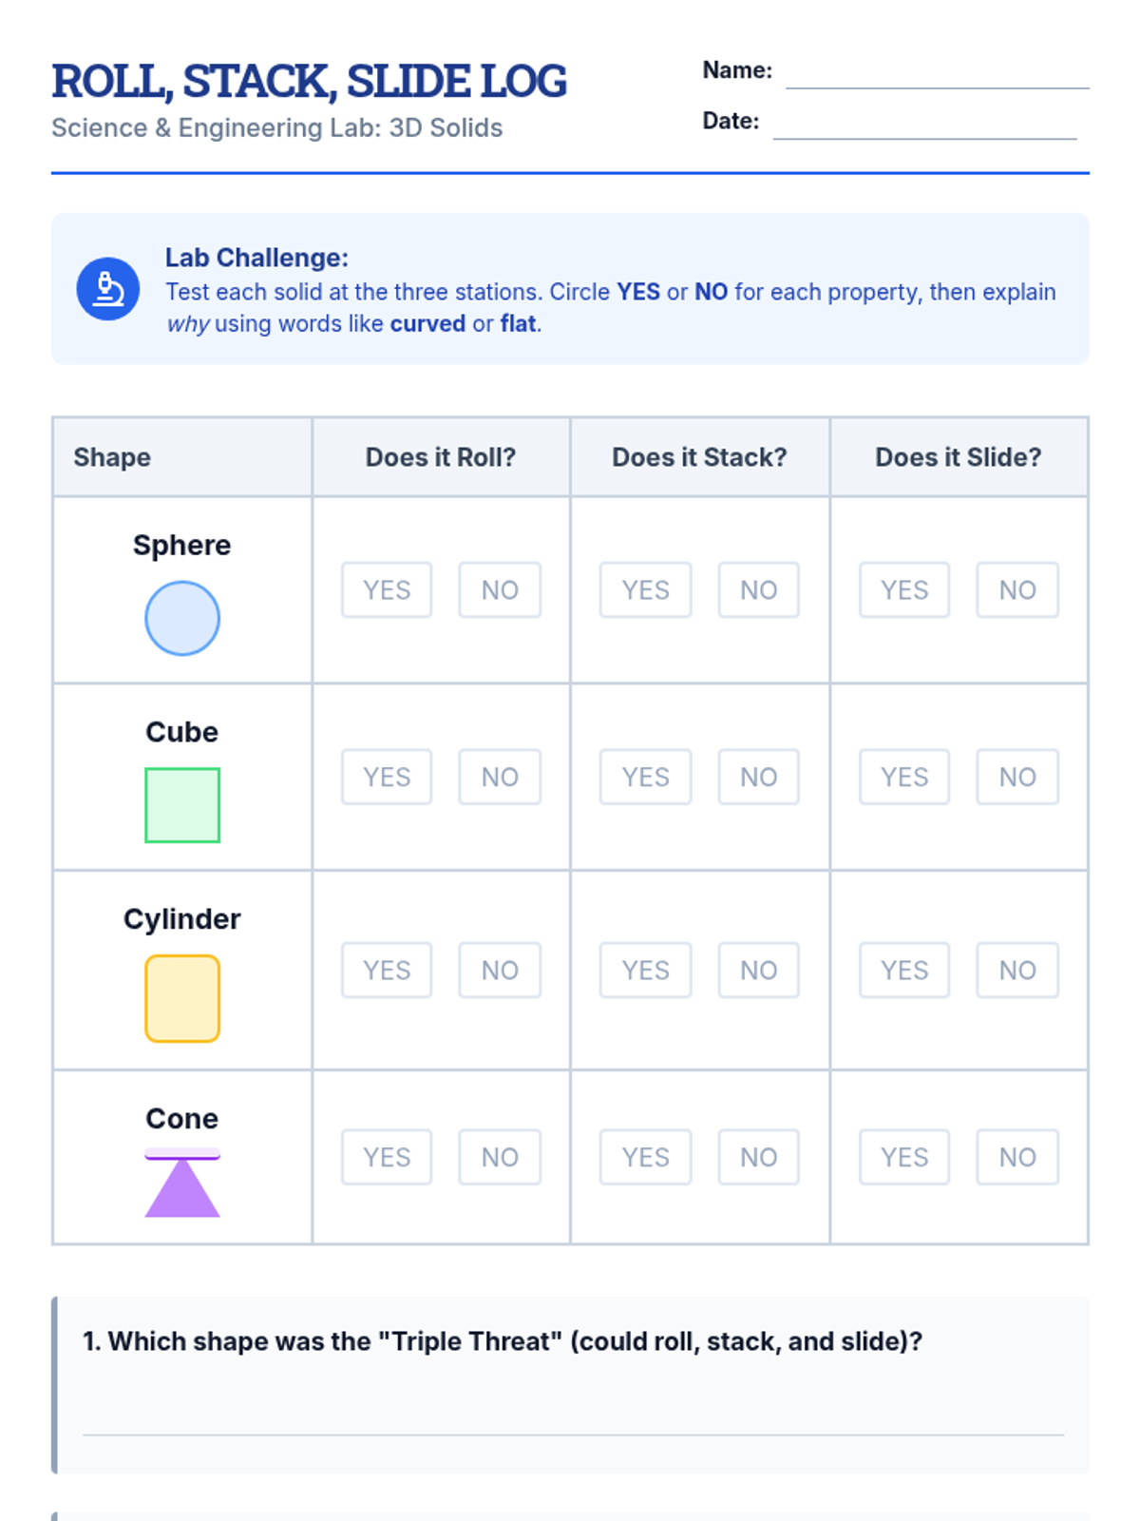Select NO for Cone stack
Image resolution: width=1140 pixels, height=1521 pixels.
click(759, 1158)
